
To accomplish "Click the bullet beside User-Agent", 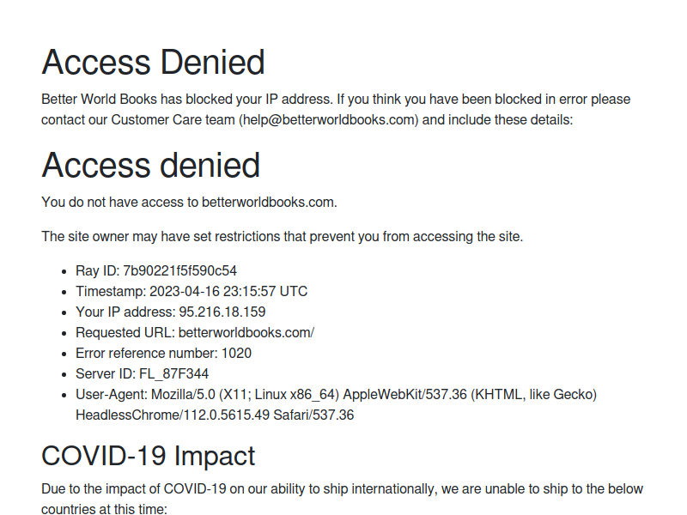I will coord(64,395).
